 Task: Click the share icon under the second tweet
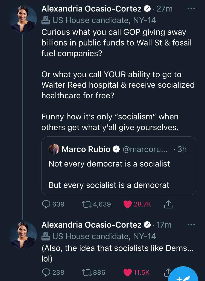click(168, 273)
